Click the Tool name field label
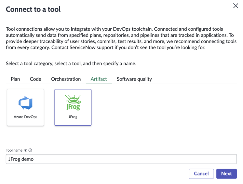This screenshot has height=184, width=243. [14, 150]
